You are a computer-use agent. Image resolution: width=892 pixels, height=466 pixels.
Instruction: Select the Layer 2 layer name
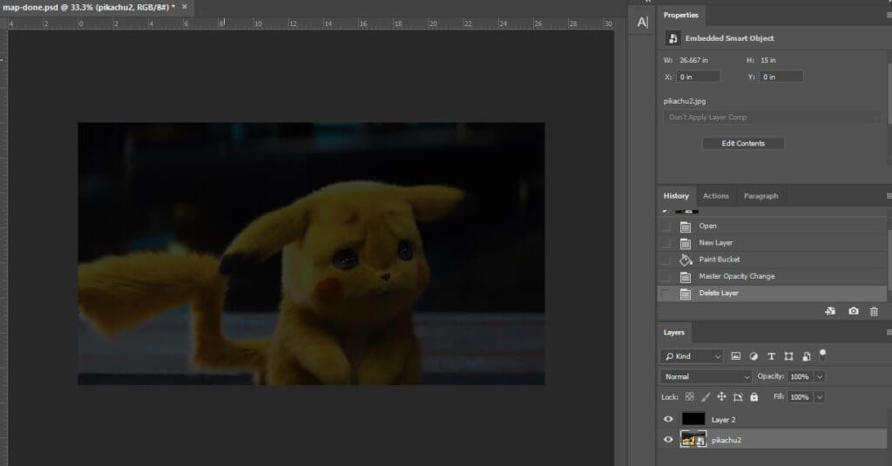(724, 420)
